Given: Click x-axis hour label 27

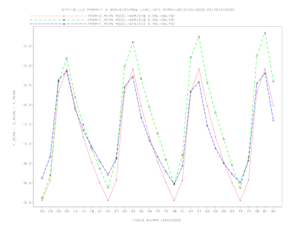Looking at the screenshot, I should coord(116,211).
